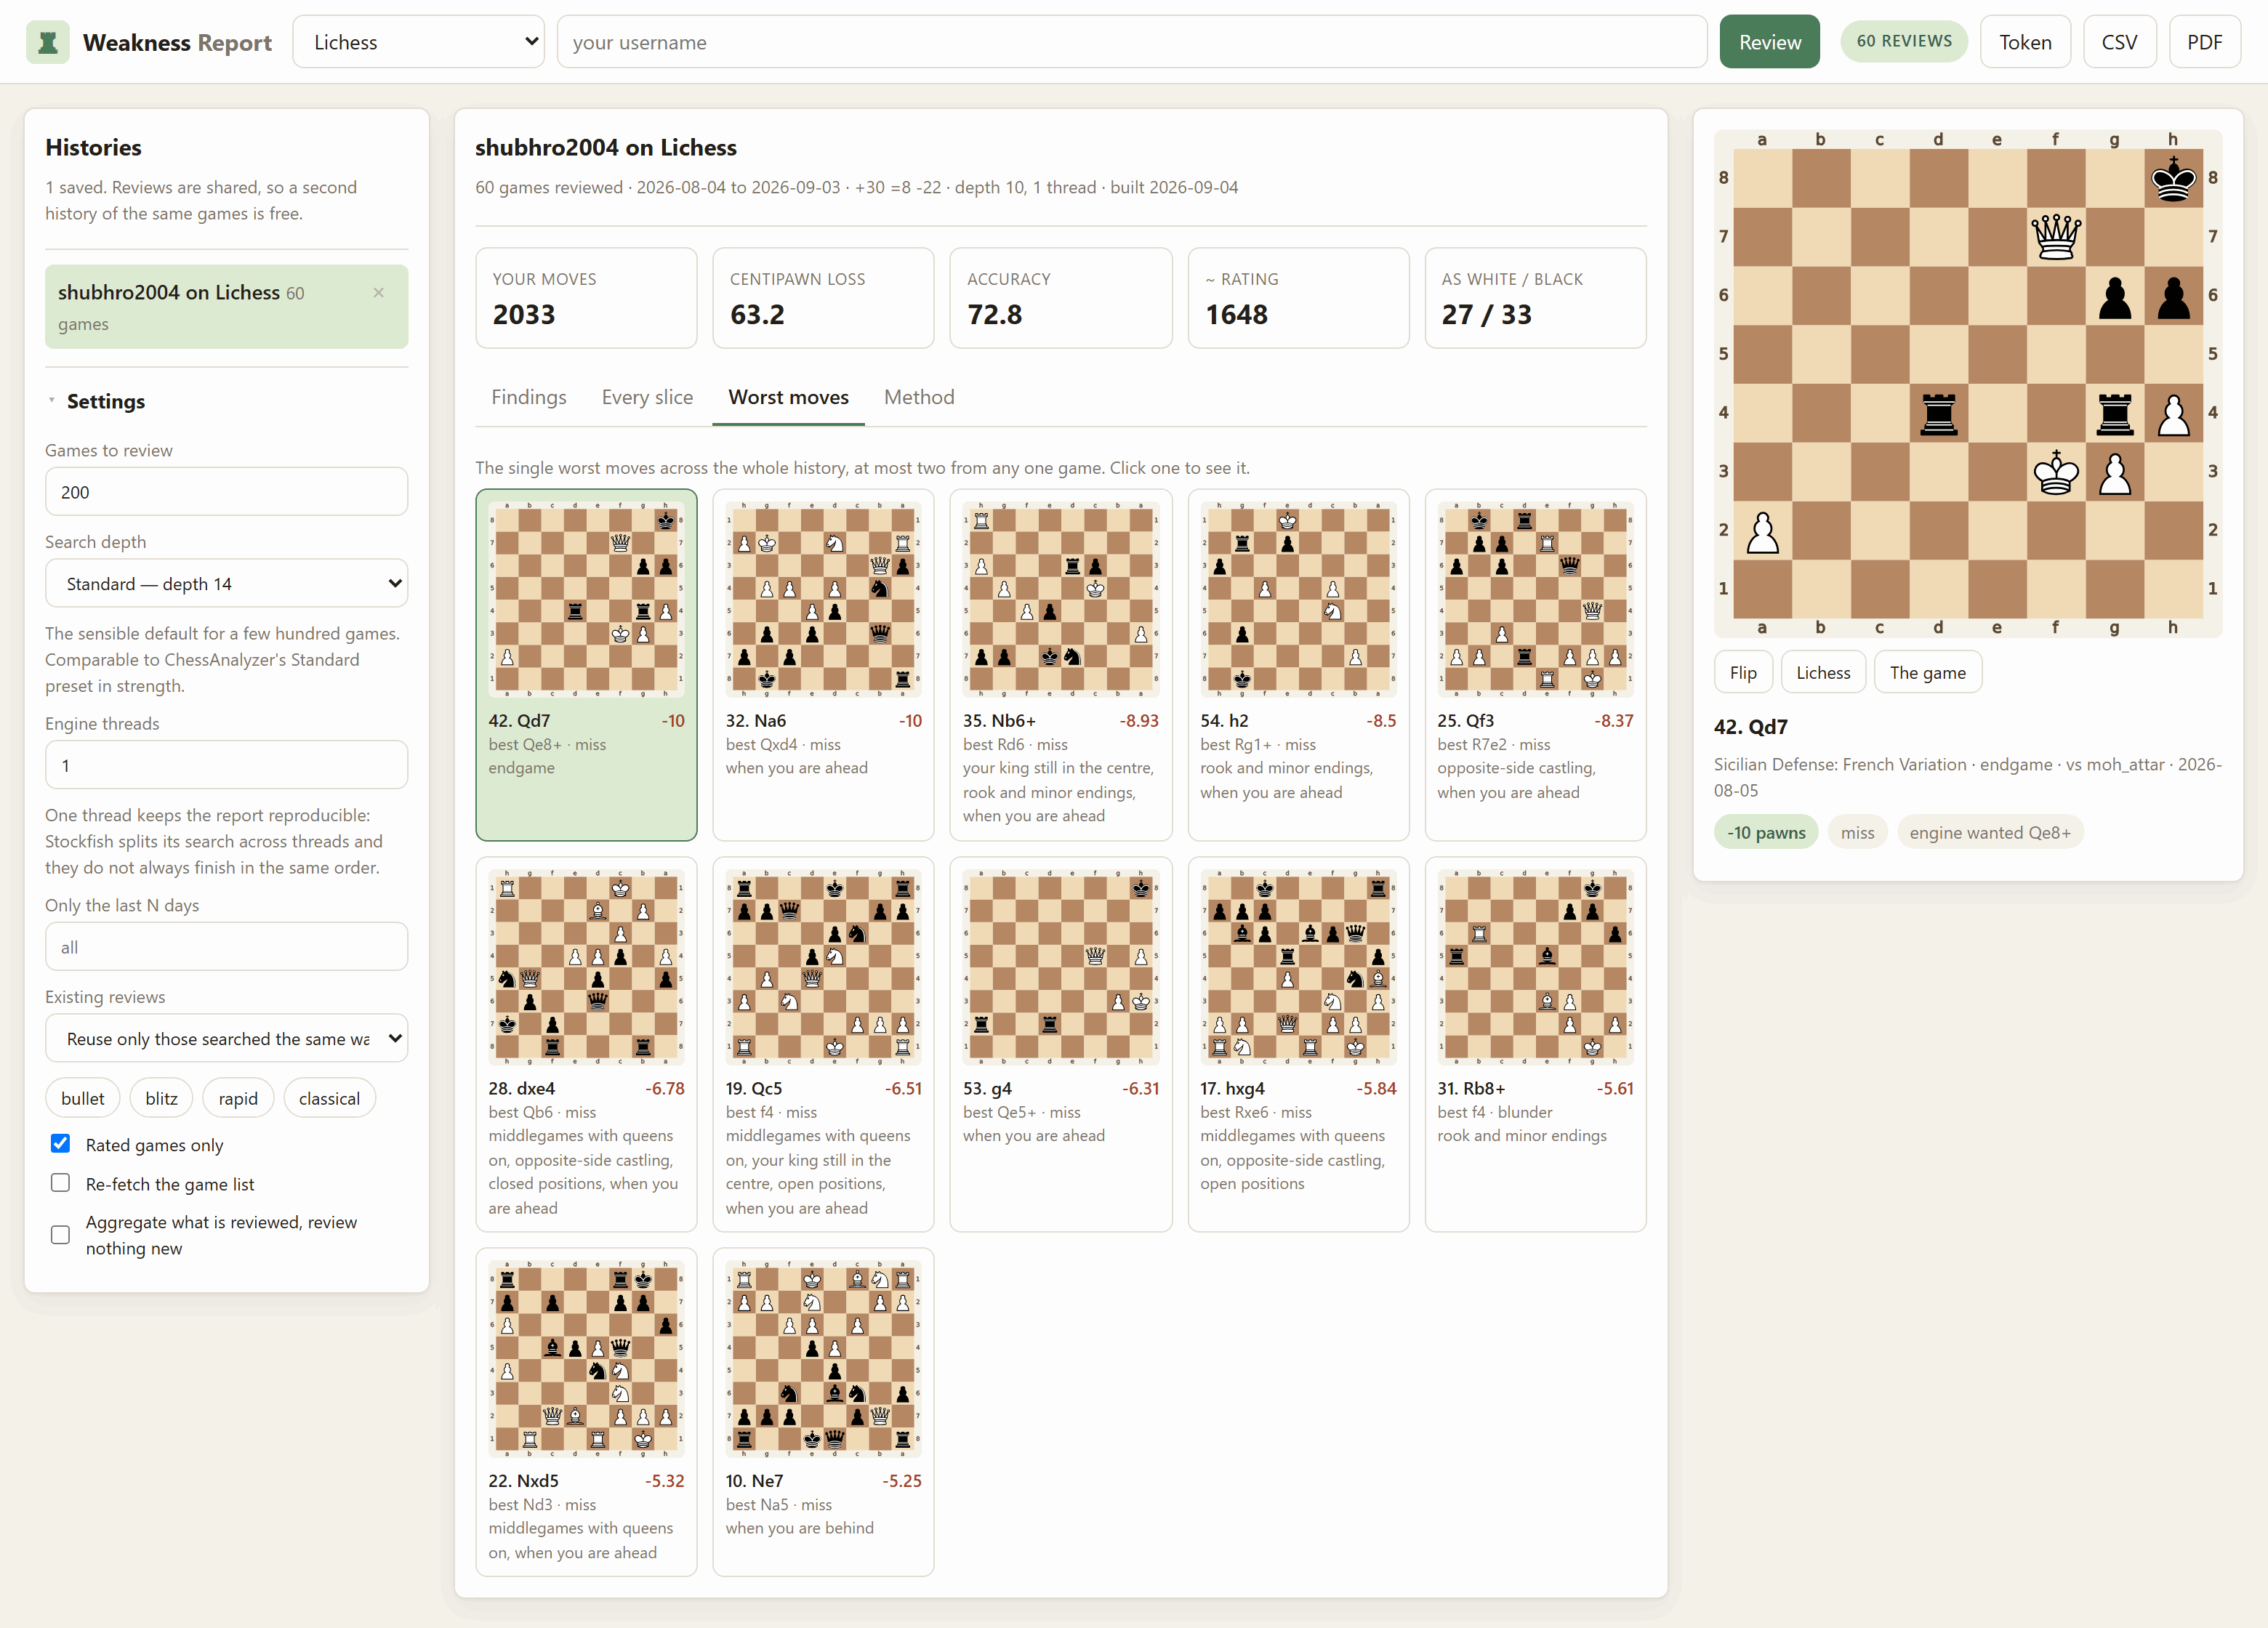
Task: Open the 42. Qd7 worst move card
Action: 586,665
